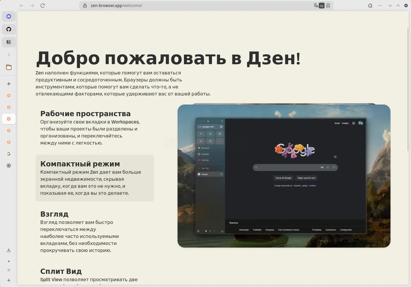Image resolution: width=411 pixels, height=287 pixels.
Task: Switch to the Google tab in sidebar
Action: [x=9, y=154]
